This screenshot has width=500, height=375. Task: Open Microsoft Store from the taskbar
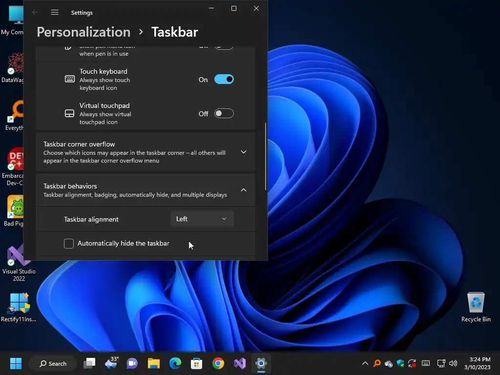click(196, 363)
